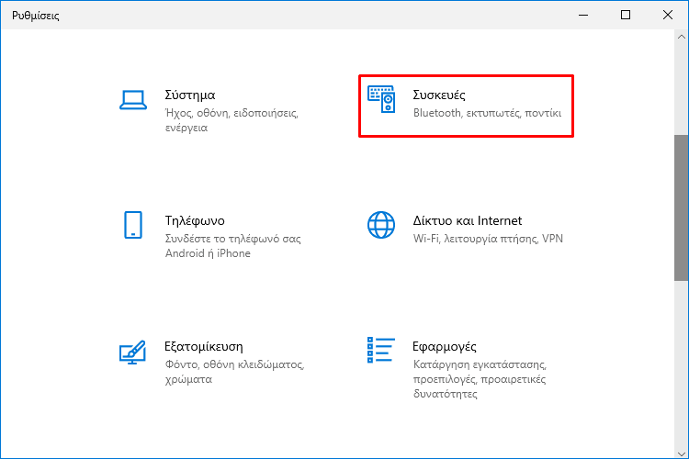Open the Εφαρμογές category title
This screenshot has width=689, height=459.
pyautogui.click(x=445, y=347)
